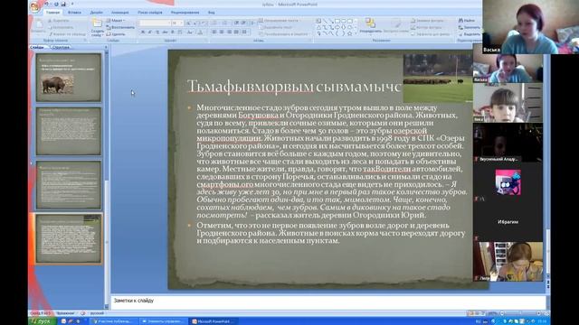579x325 pixels.
Task: Click zoom in plus in status bar
Action: [539, 313]
